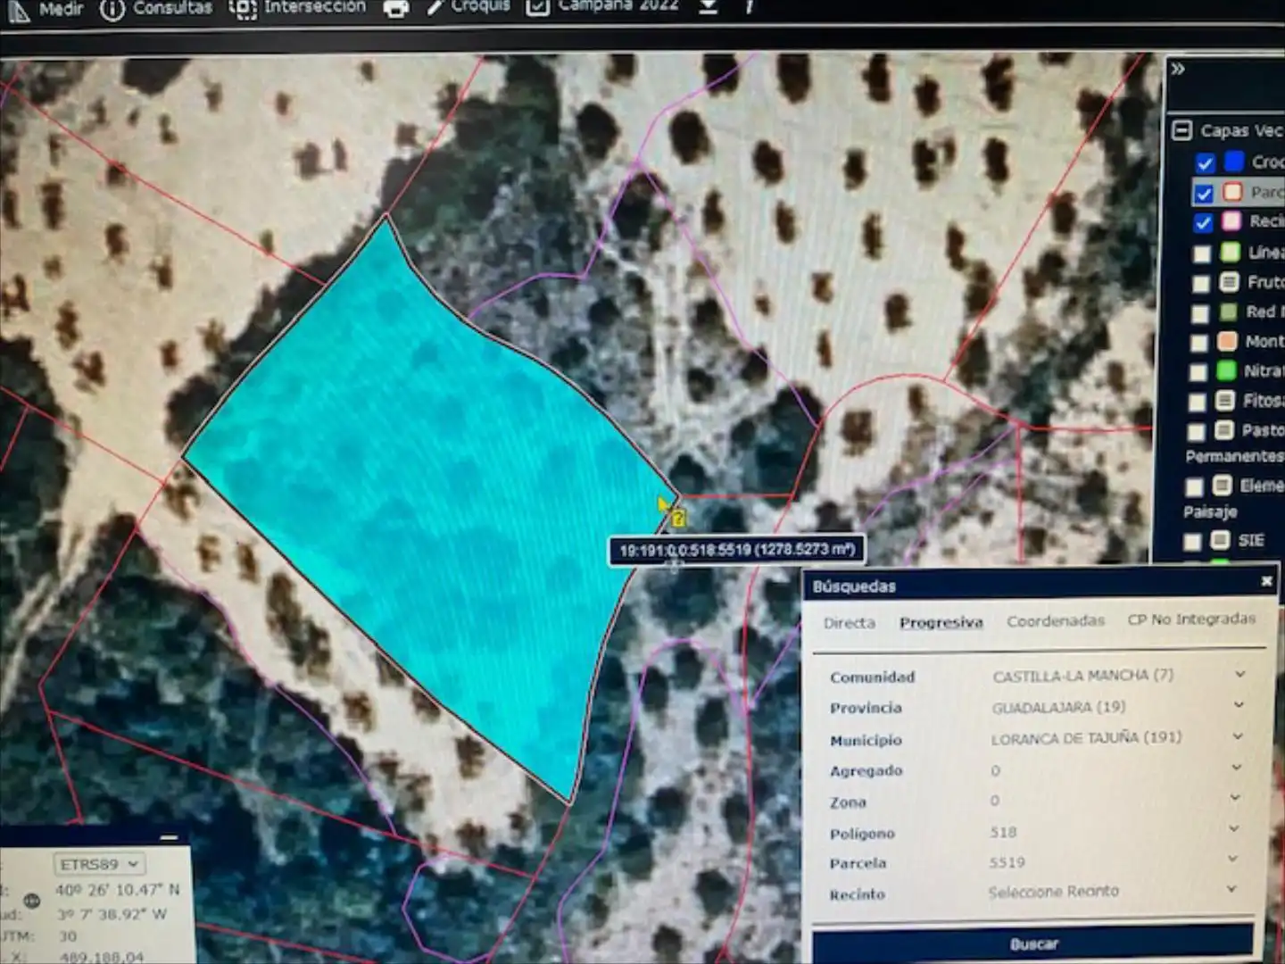Open the Consultas info tool
This screenshot has height=964, width=1285.
point(156,9)
